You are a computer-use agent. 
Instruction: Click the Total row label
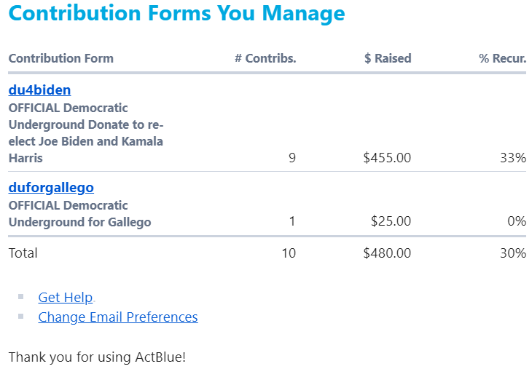coord(23,253)
